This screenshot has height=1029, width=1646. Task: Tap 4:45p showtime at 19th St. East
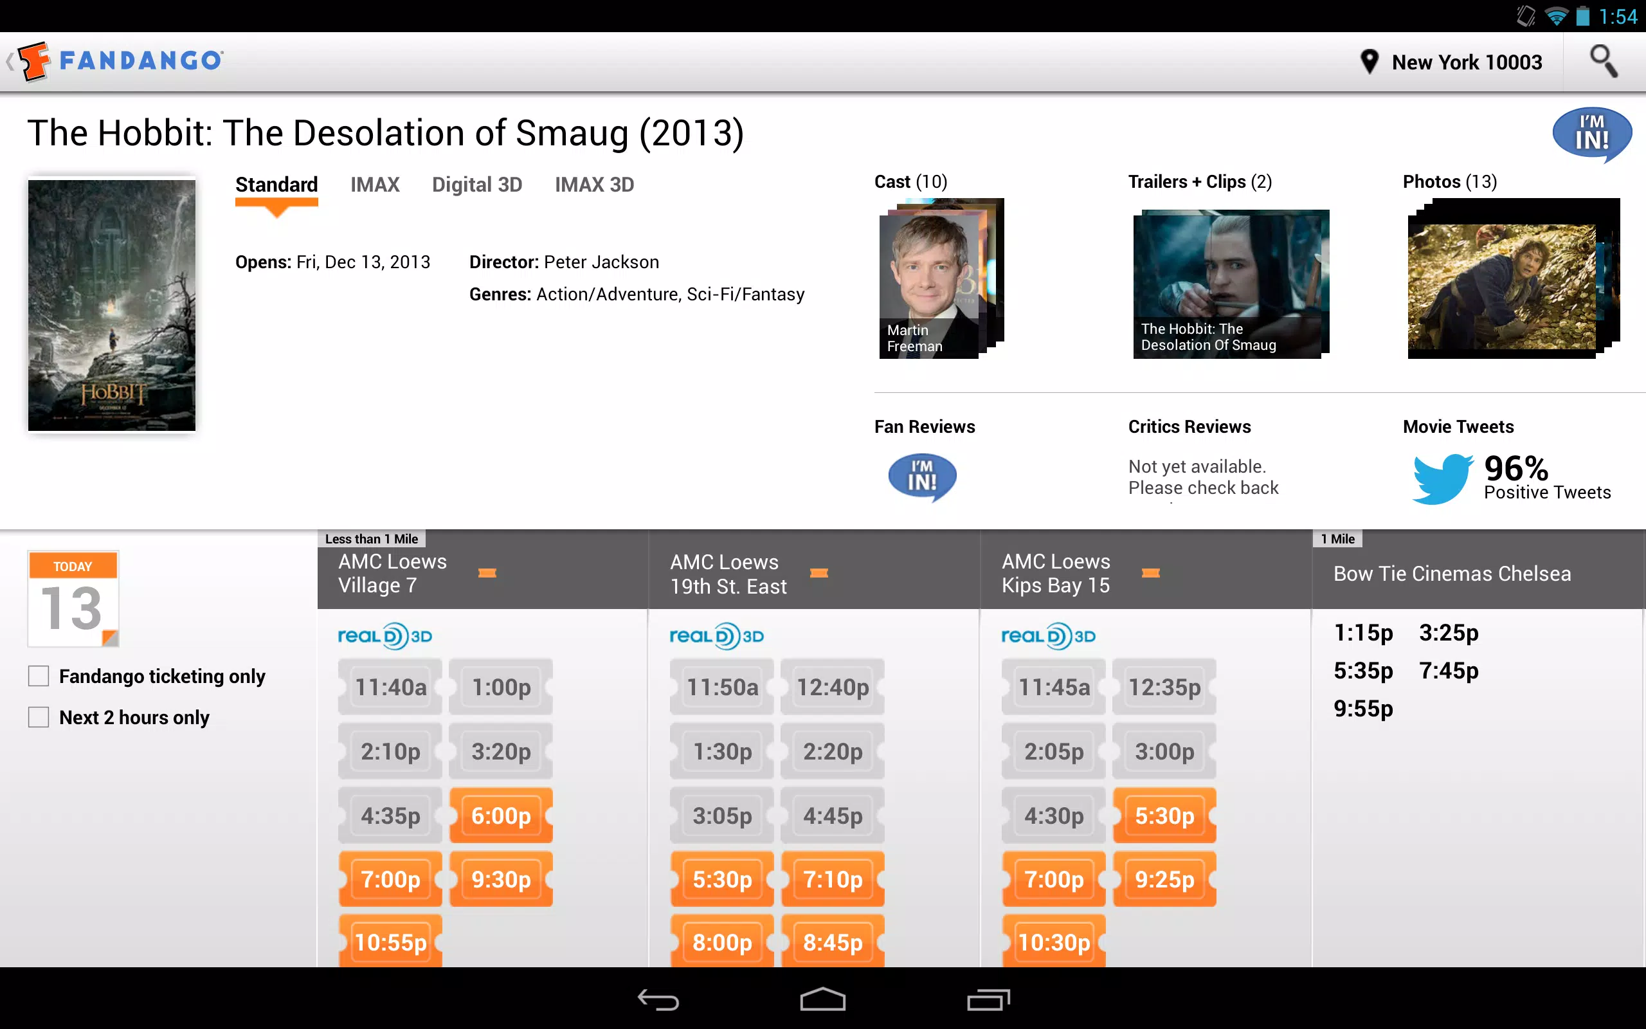833,815
